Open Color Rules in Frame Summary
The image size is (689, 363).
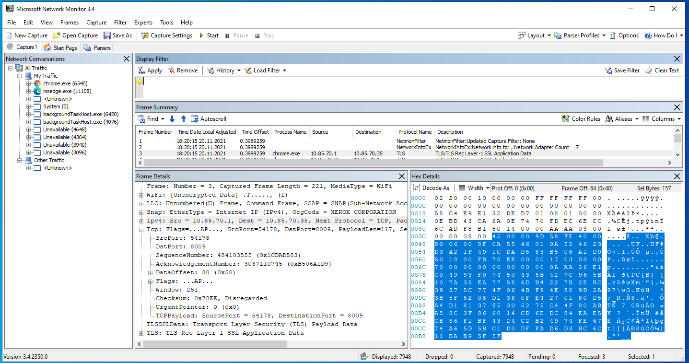(x=581, y=119)
